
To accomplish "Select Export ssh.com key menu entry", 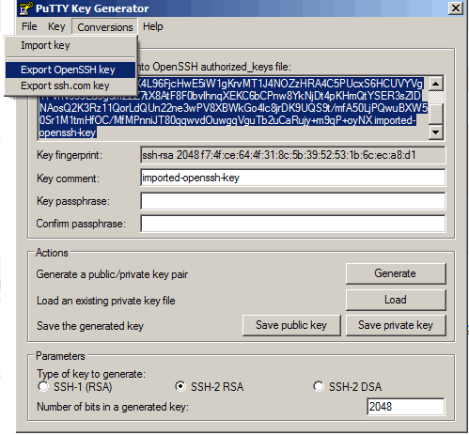I will tap(70, 85).
